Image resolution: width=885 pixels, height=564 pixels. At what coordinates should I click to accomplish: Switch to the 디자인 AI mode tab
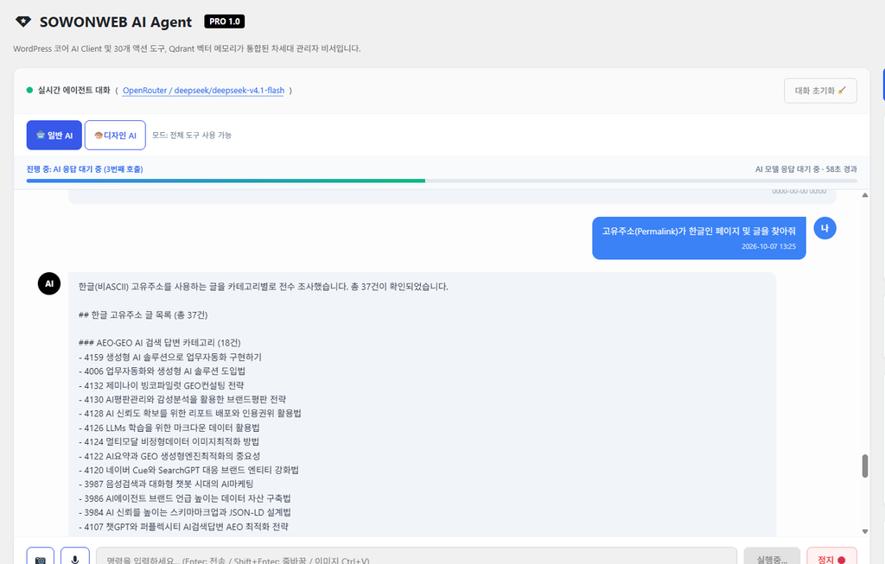115,136
